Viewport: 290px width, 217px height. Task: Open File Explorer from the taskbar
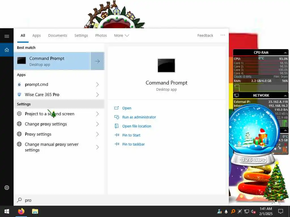click(35, 211)
